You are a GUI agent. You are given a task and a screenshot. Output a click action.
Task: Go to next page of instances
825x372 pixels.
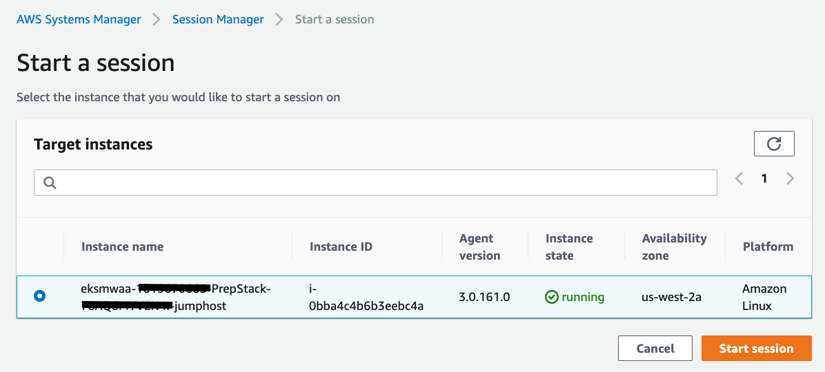(x=791, y=178)
